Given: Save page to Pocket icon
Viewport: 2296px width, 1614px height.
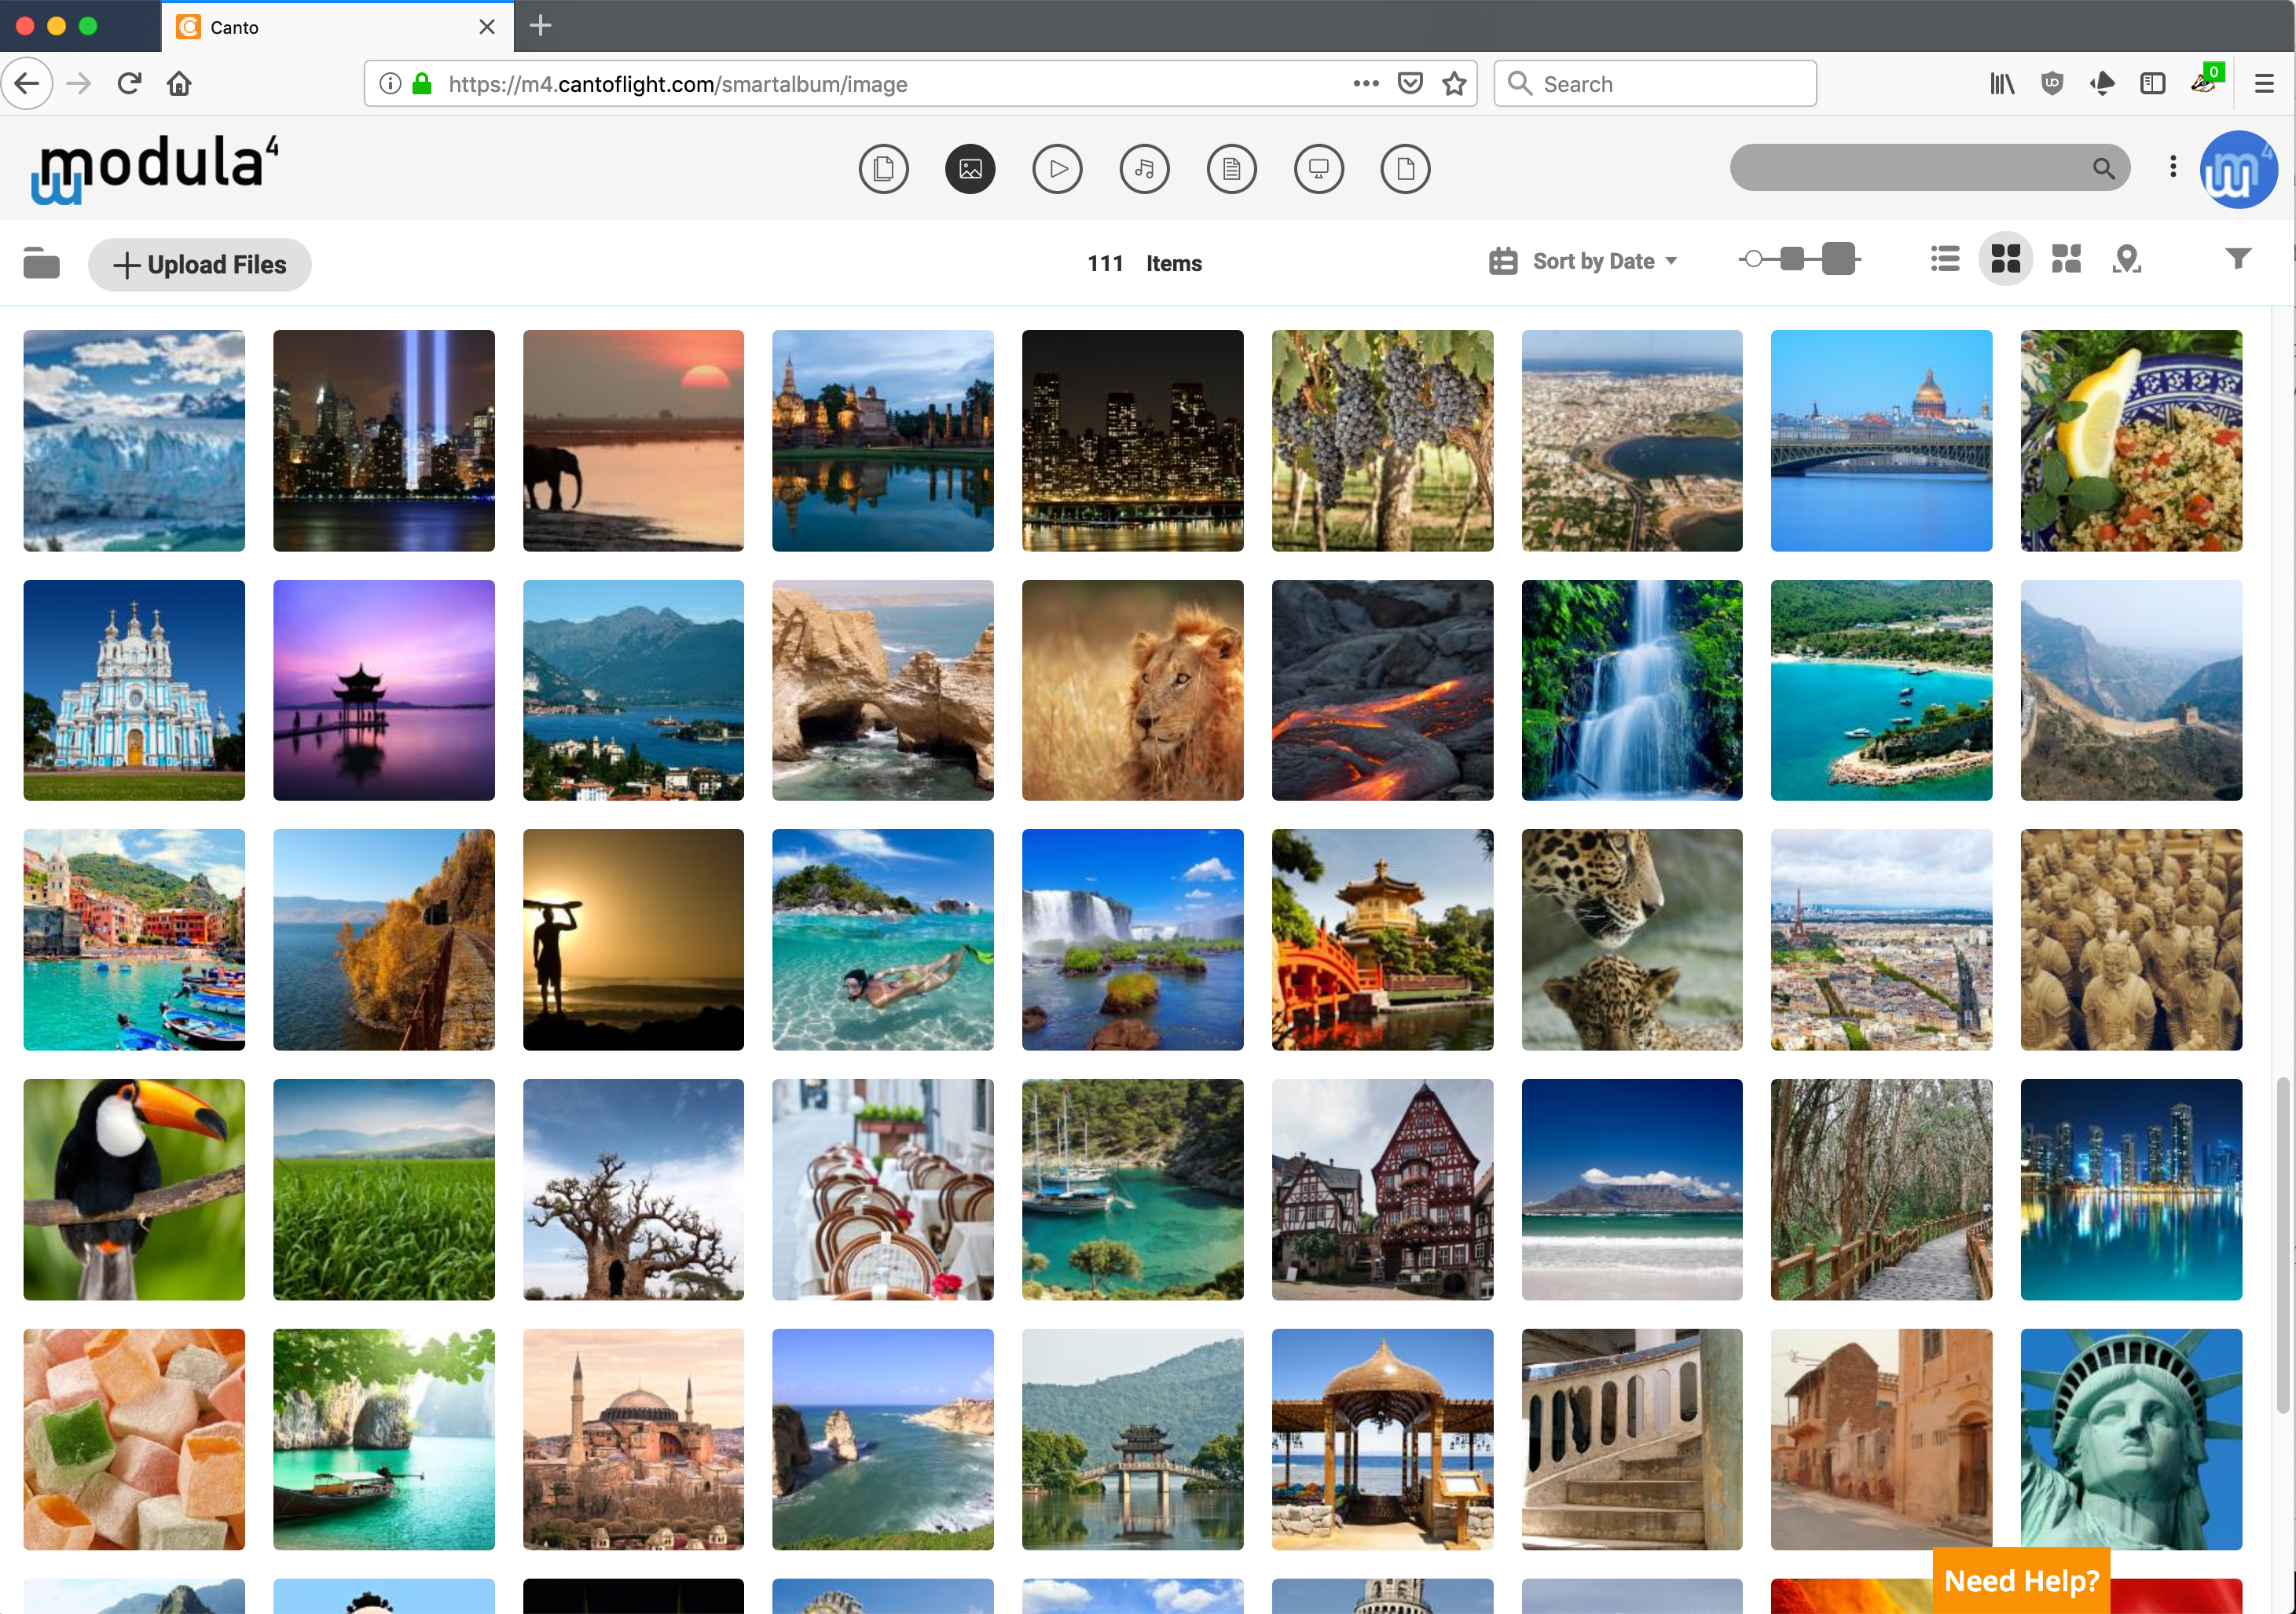Looking at the screenshot, I should [x=1410, y=84].
